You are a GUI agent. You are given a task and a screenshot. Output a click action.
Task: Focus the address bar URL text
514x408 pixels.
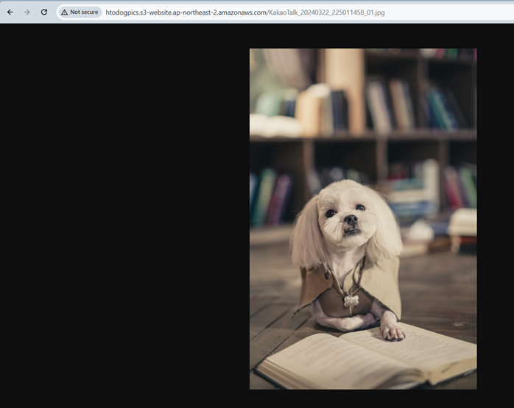245,13
